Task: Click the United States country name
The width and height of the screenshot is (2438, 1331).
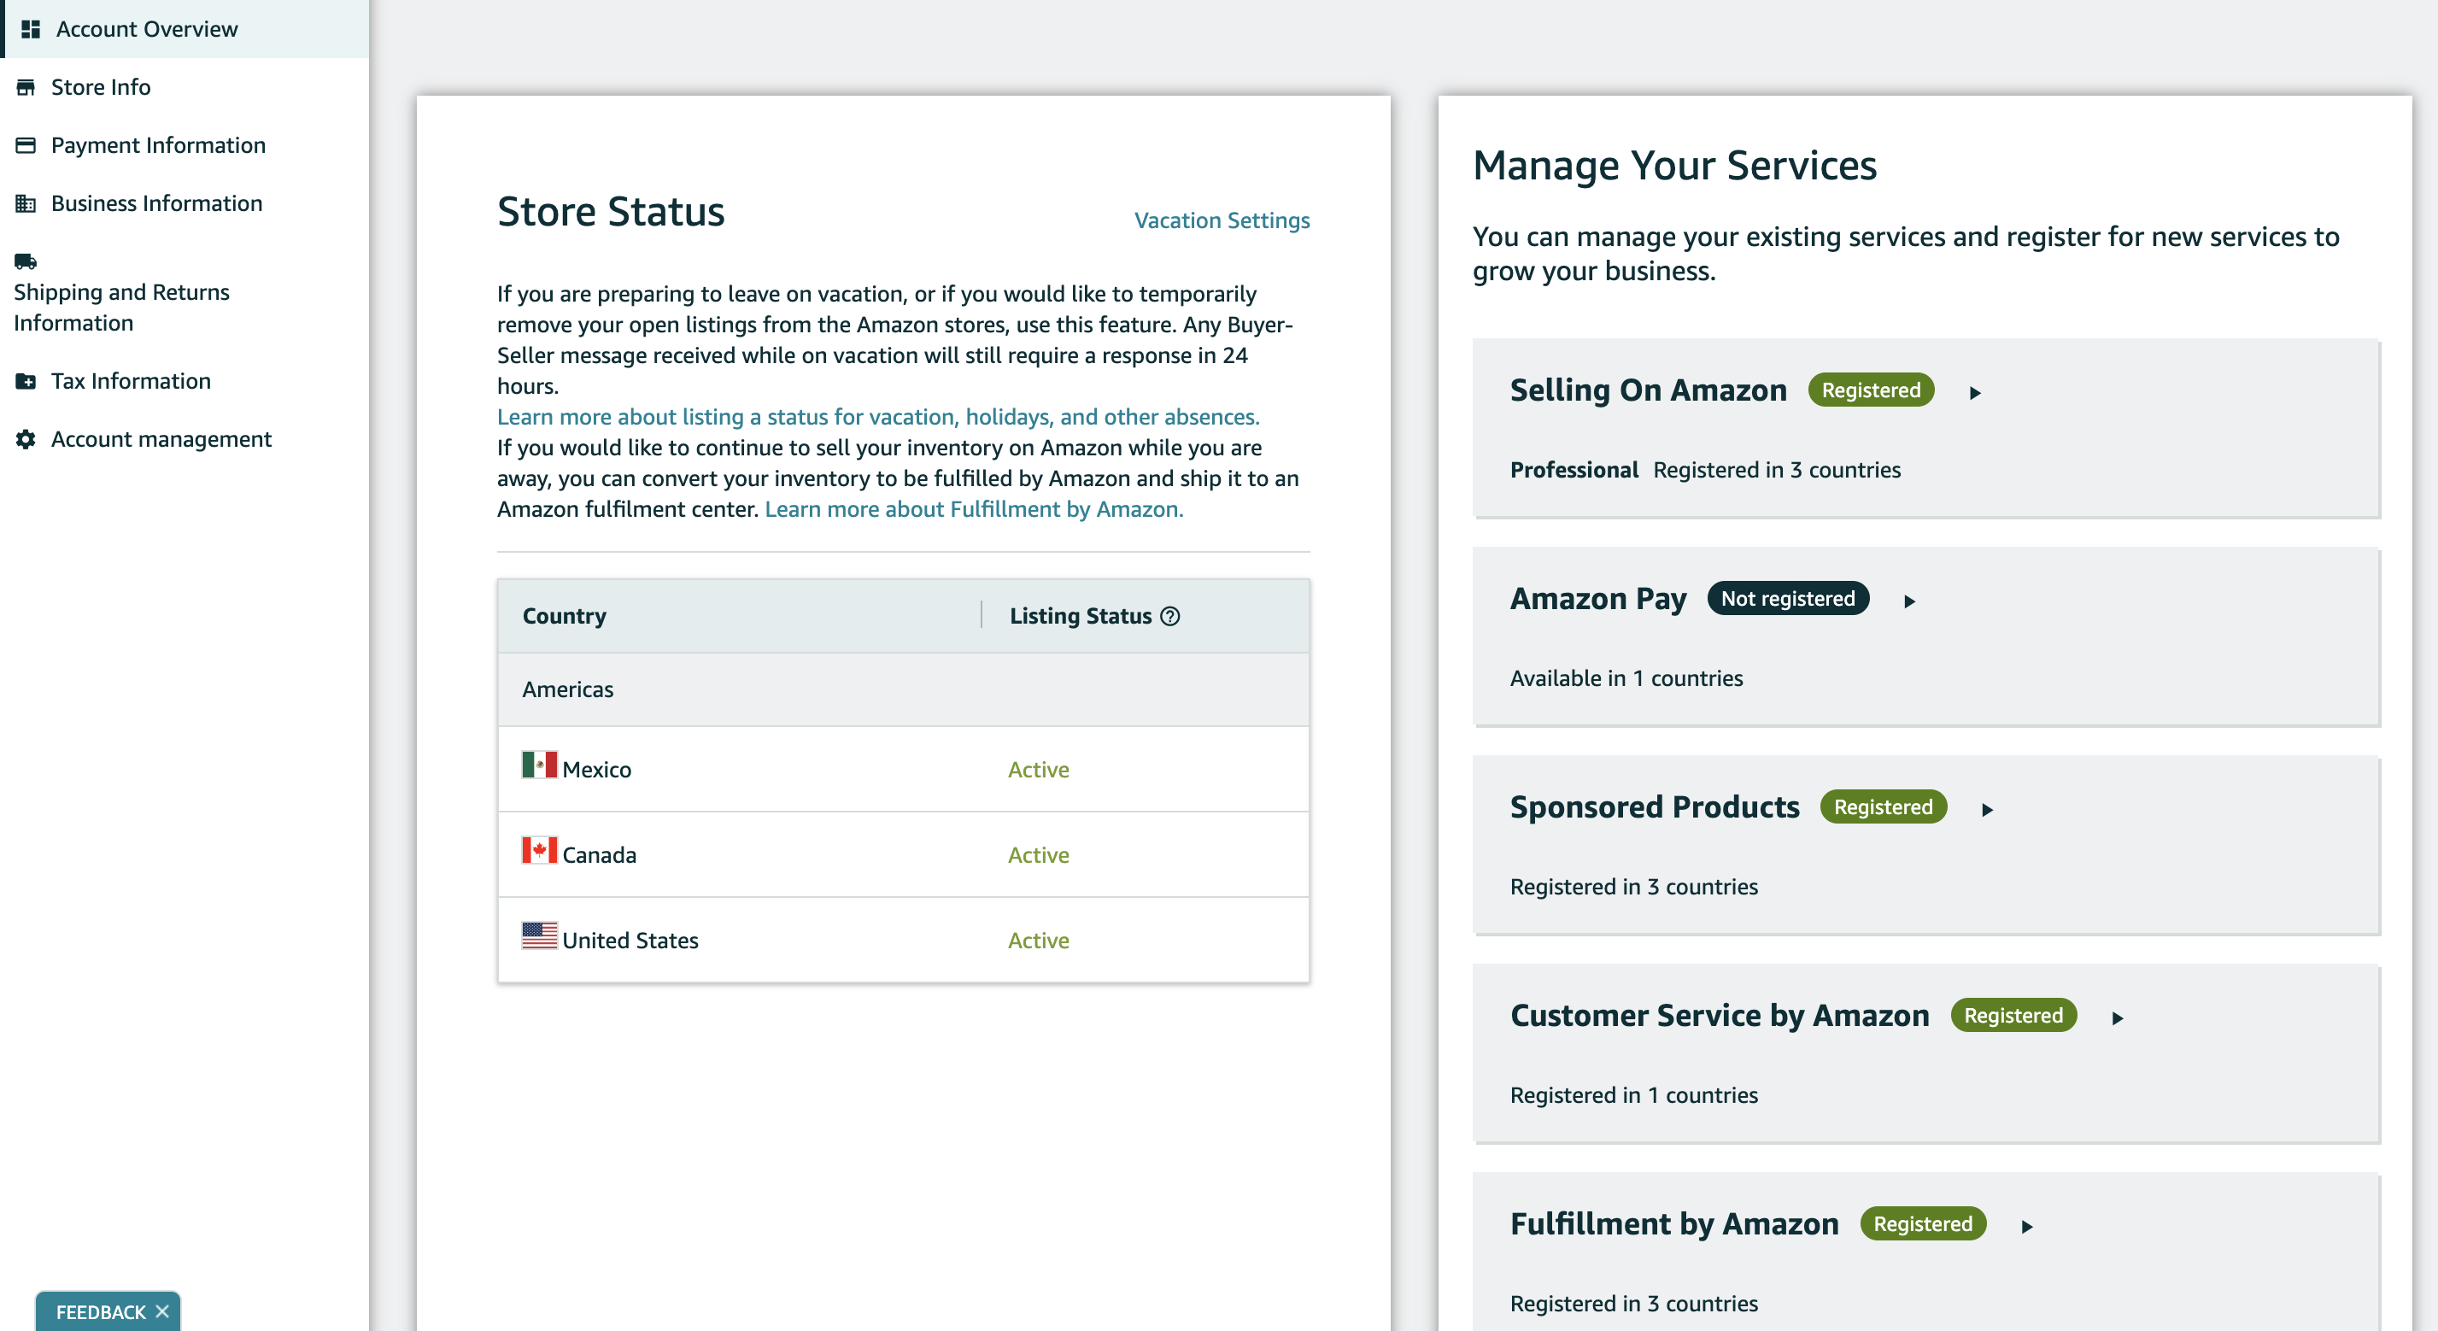Action: [630, 940]
